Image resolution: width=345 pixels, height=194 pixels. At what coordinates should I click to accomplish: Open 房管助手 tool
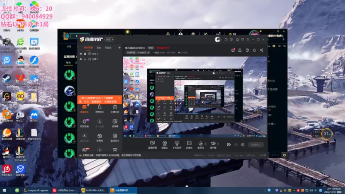pyautogui.click(x=100, y=109)
